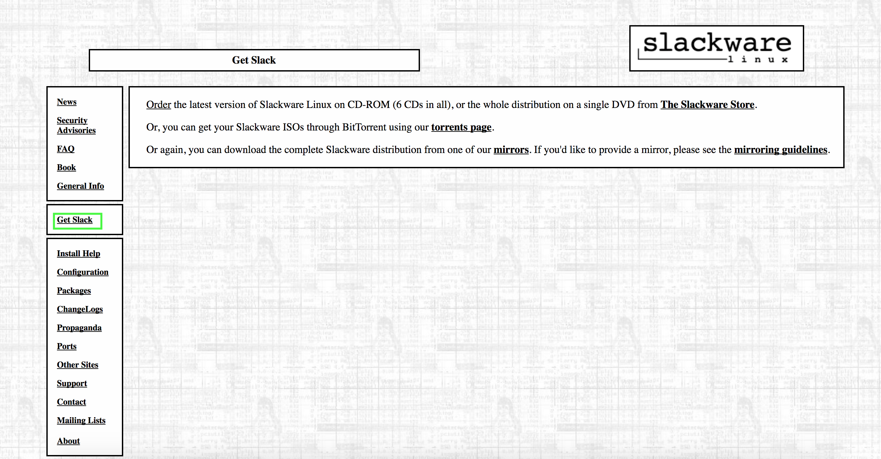The height and width of the screenshot is (459, 881).
Task: Navigate to Propaganda page
Action: (x=79, y=327)
